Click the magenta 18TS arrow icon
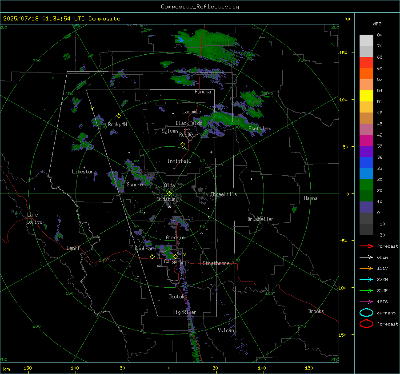 (x=366, y=302)
